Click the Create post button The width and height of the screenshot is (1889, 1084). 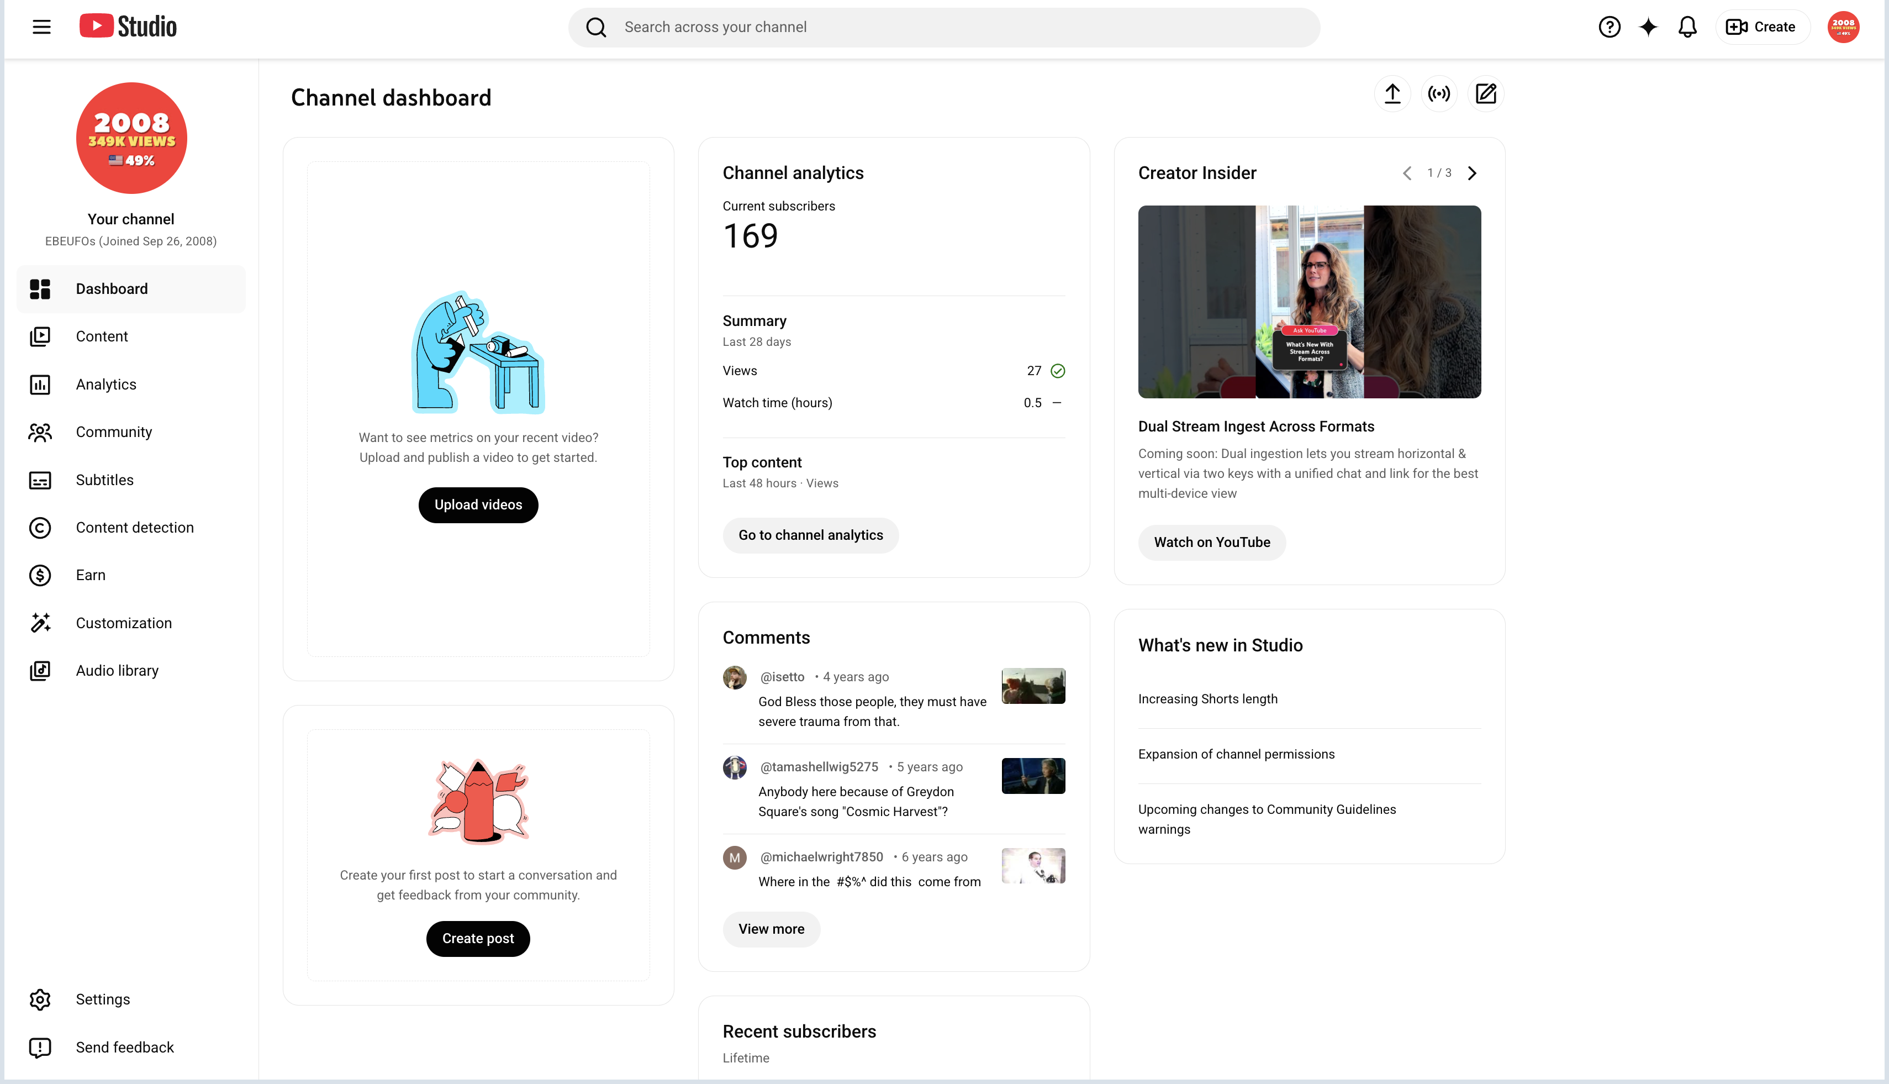(x=478, y=939)
